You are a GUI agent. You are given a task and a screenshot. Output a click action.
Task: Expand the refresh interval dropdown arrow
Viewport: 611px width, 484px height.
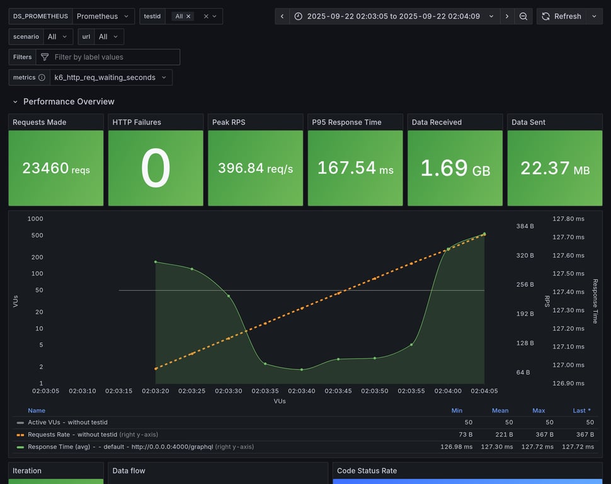[x=594, y=16]
